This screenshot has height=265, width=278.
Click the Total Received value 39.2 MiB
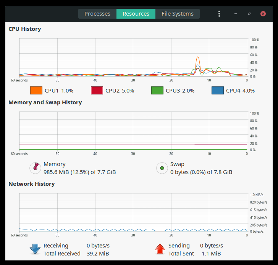point(98,254)
